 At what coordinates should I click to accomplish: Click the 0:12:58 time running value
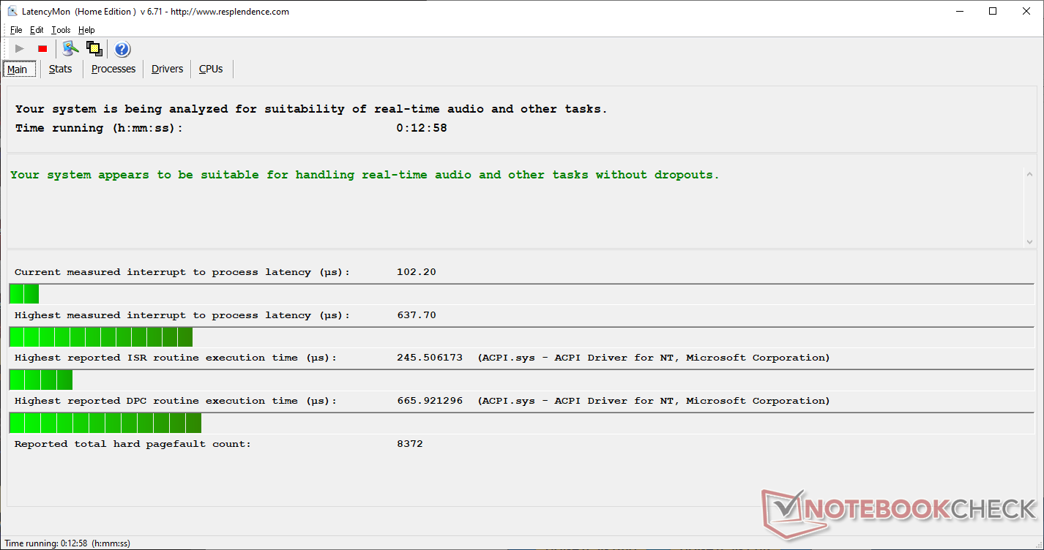pos(422,128)
